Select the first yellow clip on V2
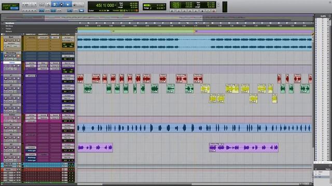The width and height of the screenshot is (332, 186). coord(205,88)
